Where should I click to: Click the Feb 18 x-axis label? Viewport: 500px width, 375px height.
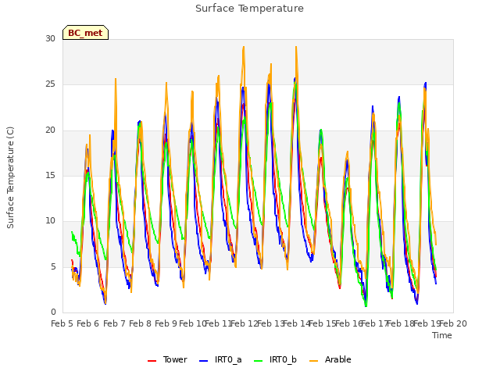400,323
